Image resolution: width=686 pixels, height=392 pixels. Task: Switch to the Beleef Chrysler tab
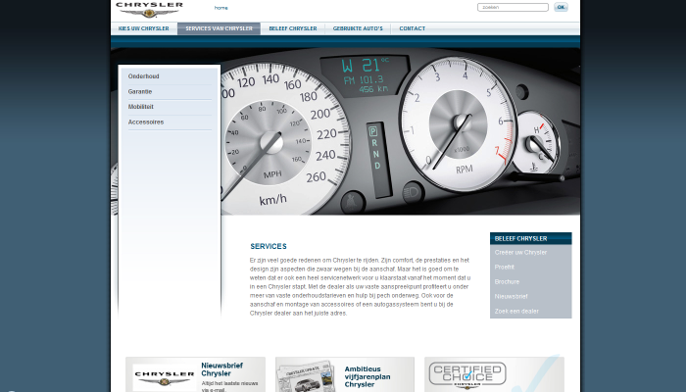coord(292,28)
